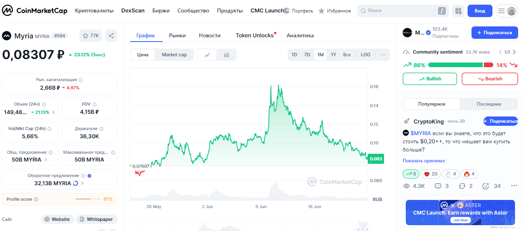Switch chart to Цена view
The height and width of the screenshot is (231, 522).
143,55
